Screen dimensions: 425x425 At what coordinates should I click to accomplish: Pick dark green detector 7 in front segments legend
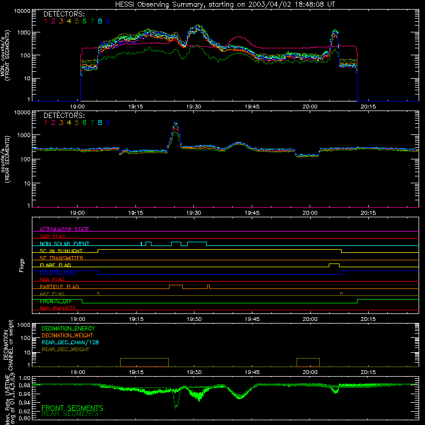(92, 21)
